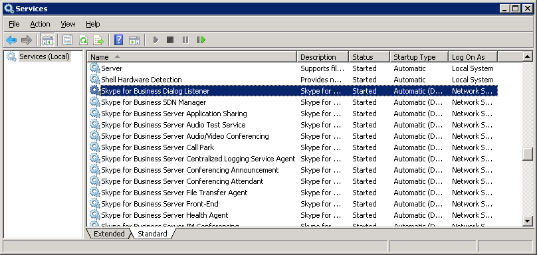Click gear icon of SDN Manager service
Viewport: 537px width, 255px height.
(95, 102)
